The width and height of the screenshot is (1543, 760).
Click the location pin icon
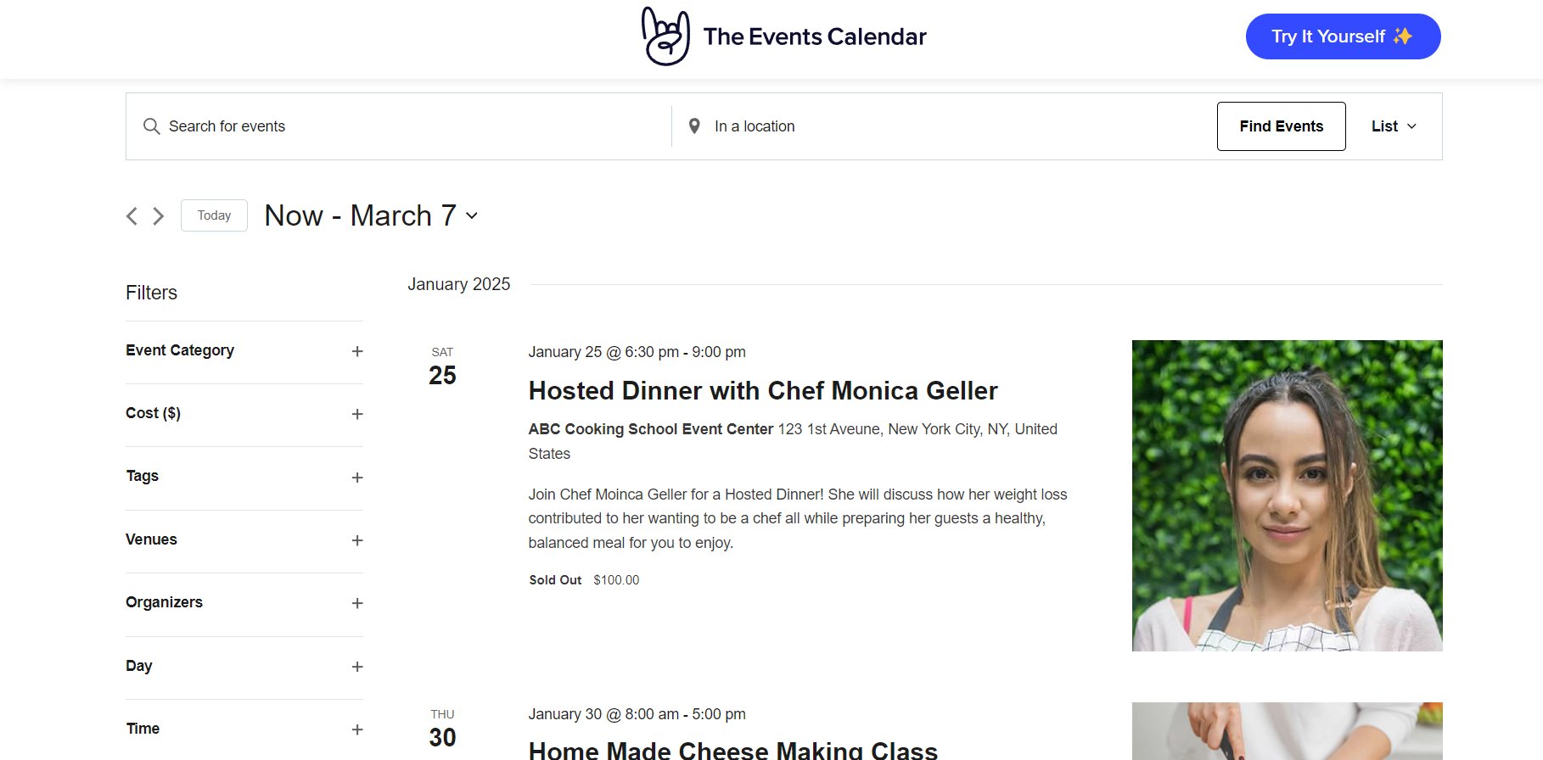694,126
